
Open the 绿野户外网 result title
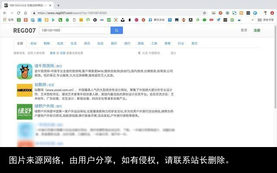click(44, 106)
